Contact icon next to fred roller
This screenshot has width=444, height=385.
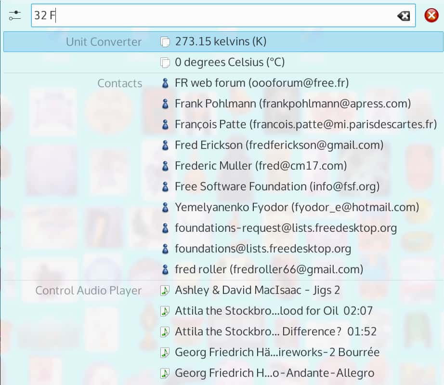(x=165, y=269)
